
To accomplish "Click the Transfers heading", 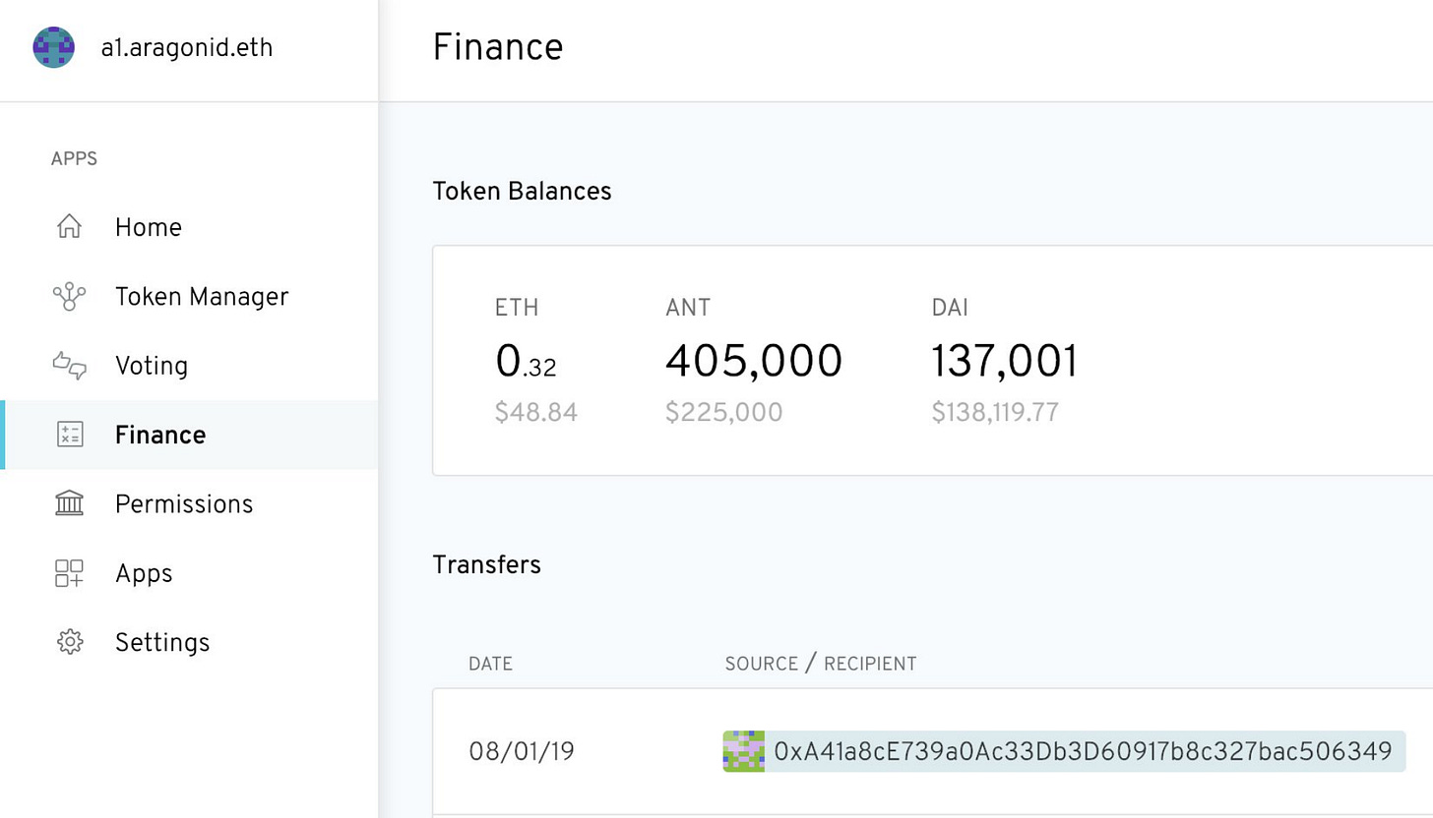I will [487, 565].
